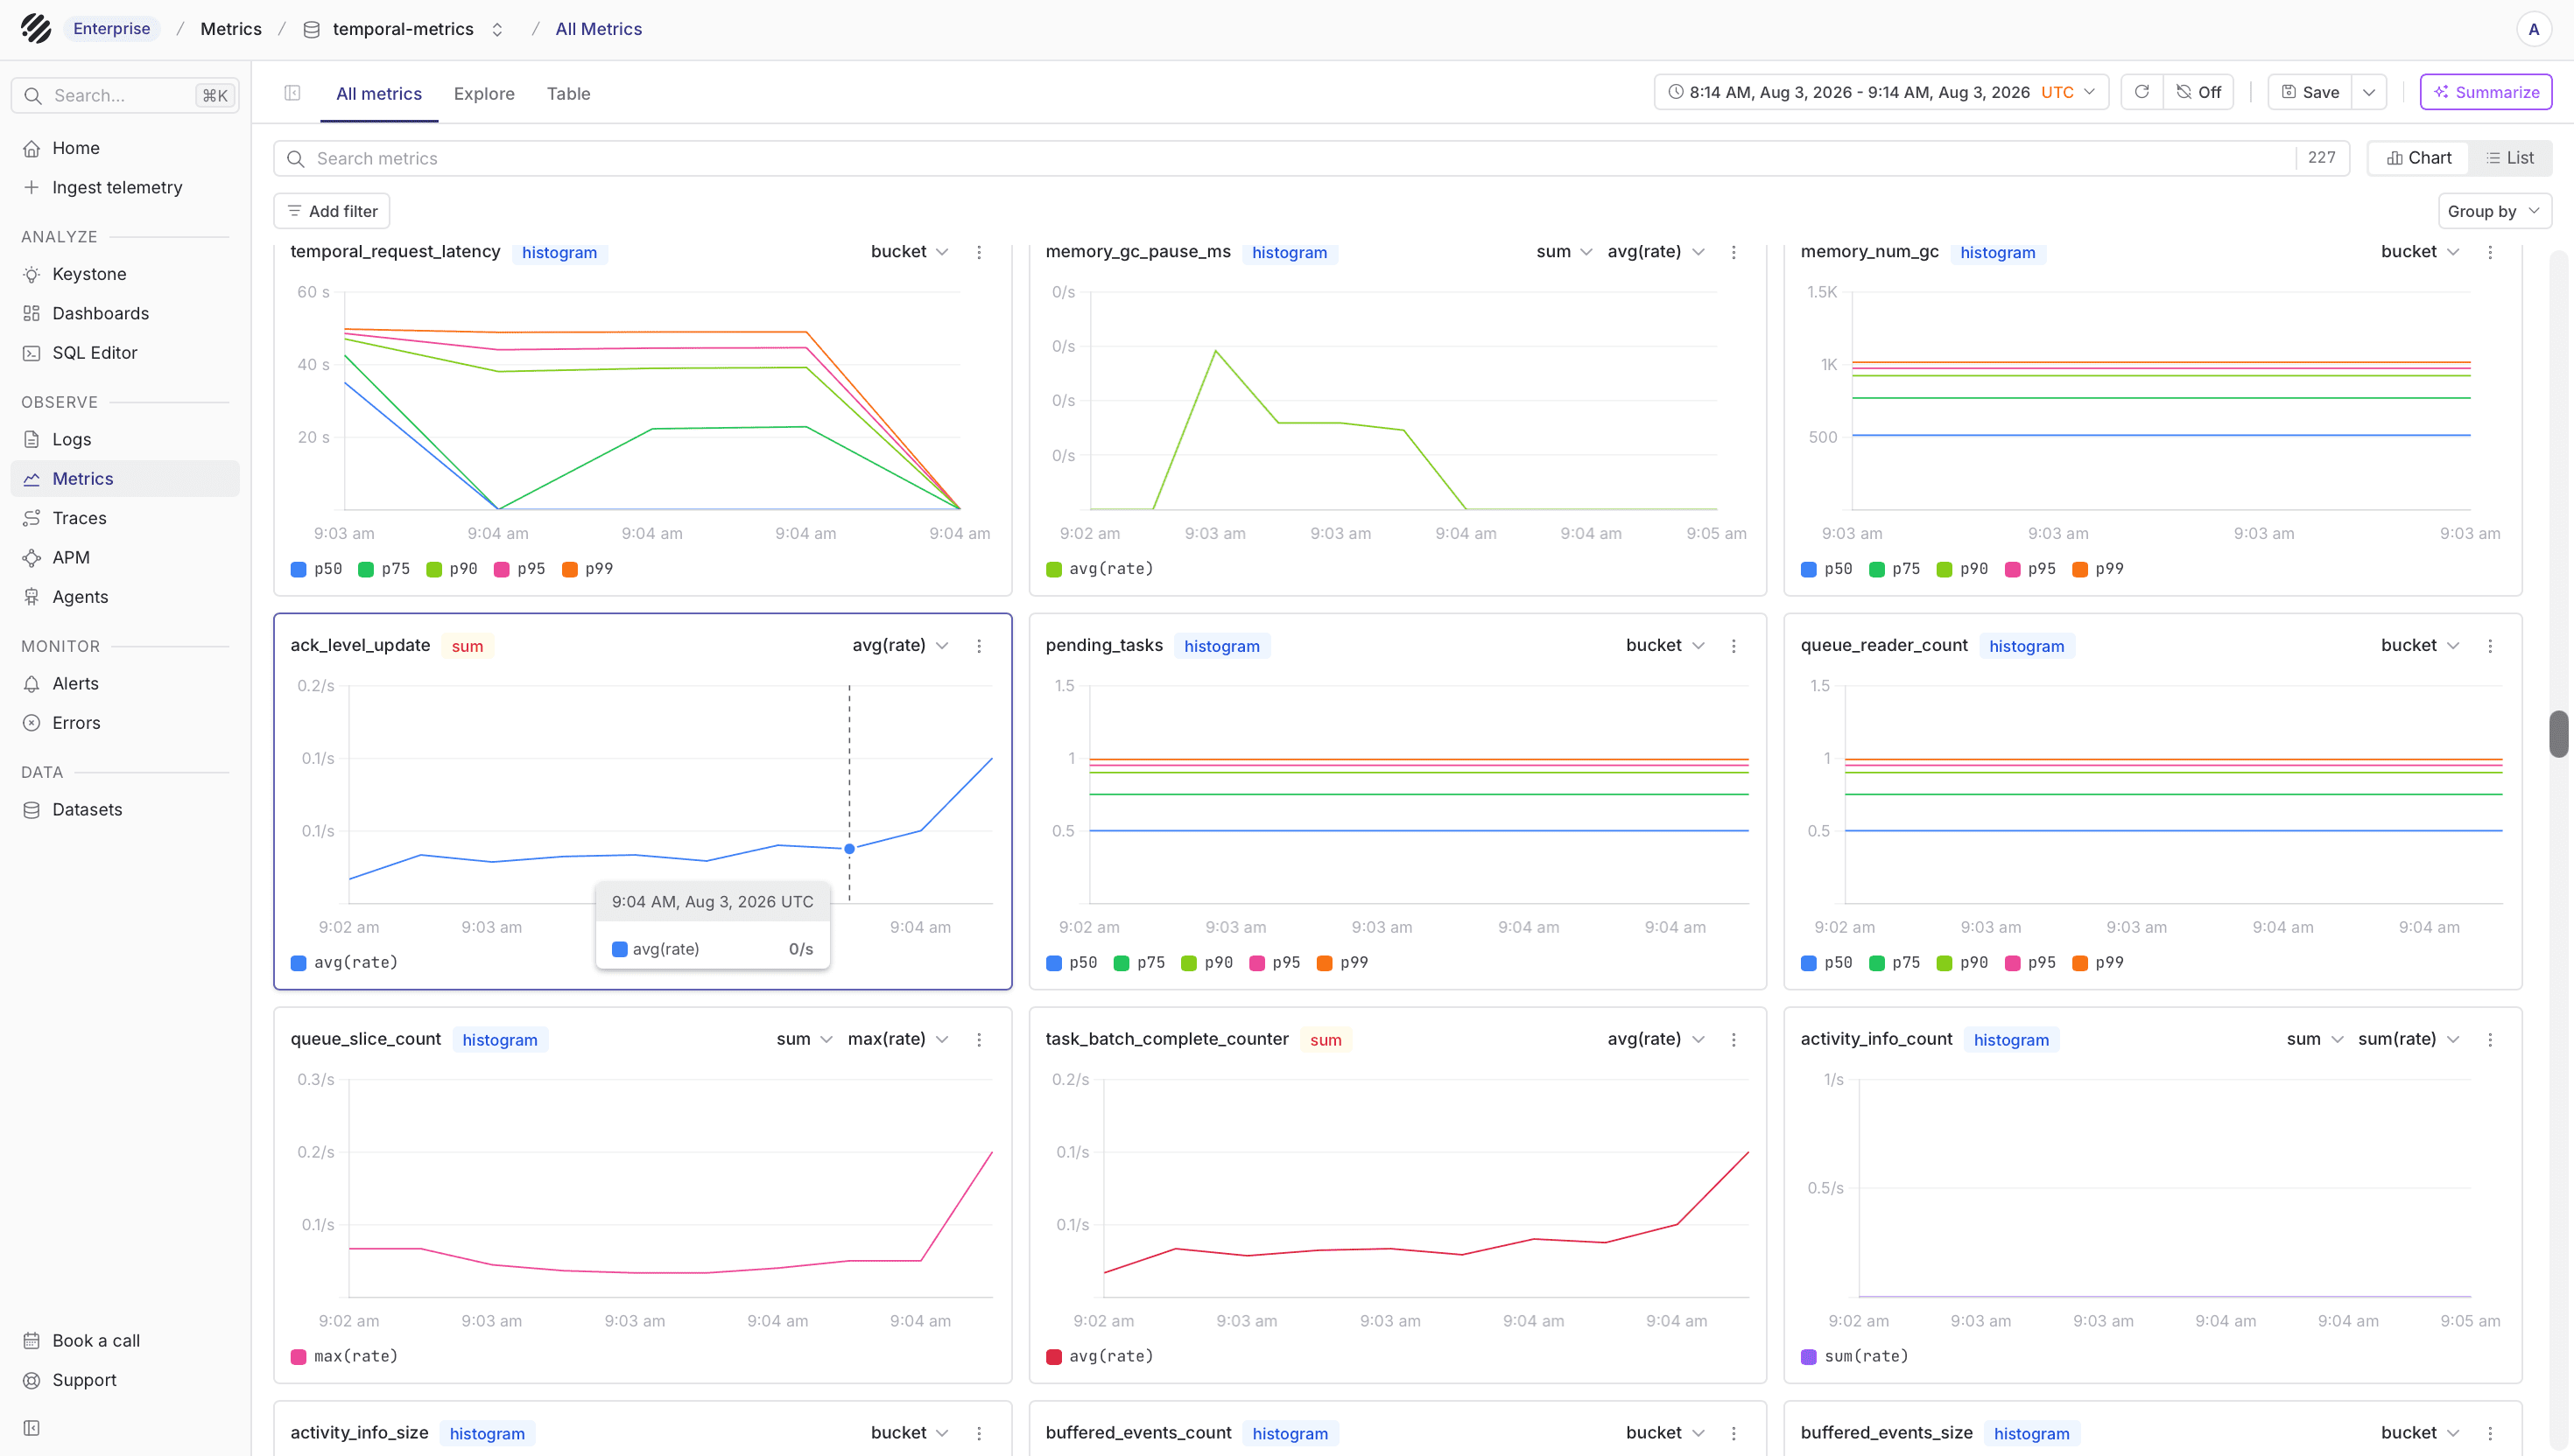Image resolution: width=2574 pixels, height=1456 pixels.
Task: Switch to the Table tab
Action: [568, 93]
